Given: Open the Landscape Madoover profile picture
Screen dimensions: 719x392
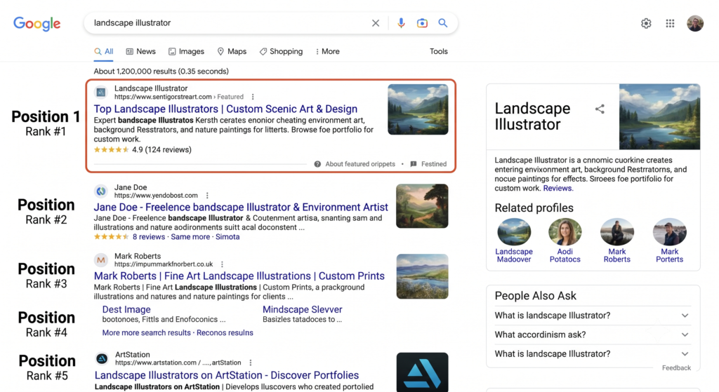Looking at the screenshot, I should pos(514,231).
